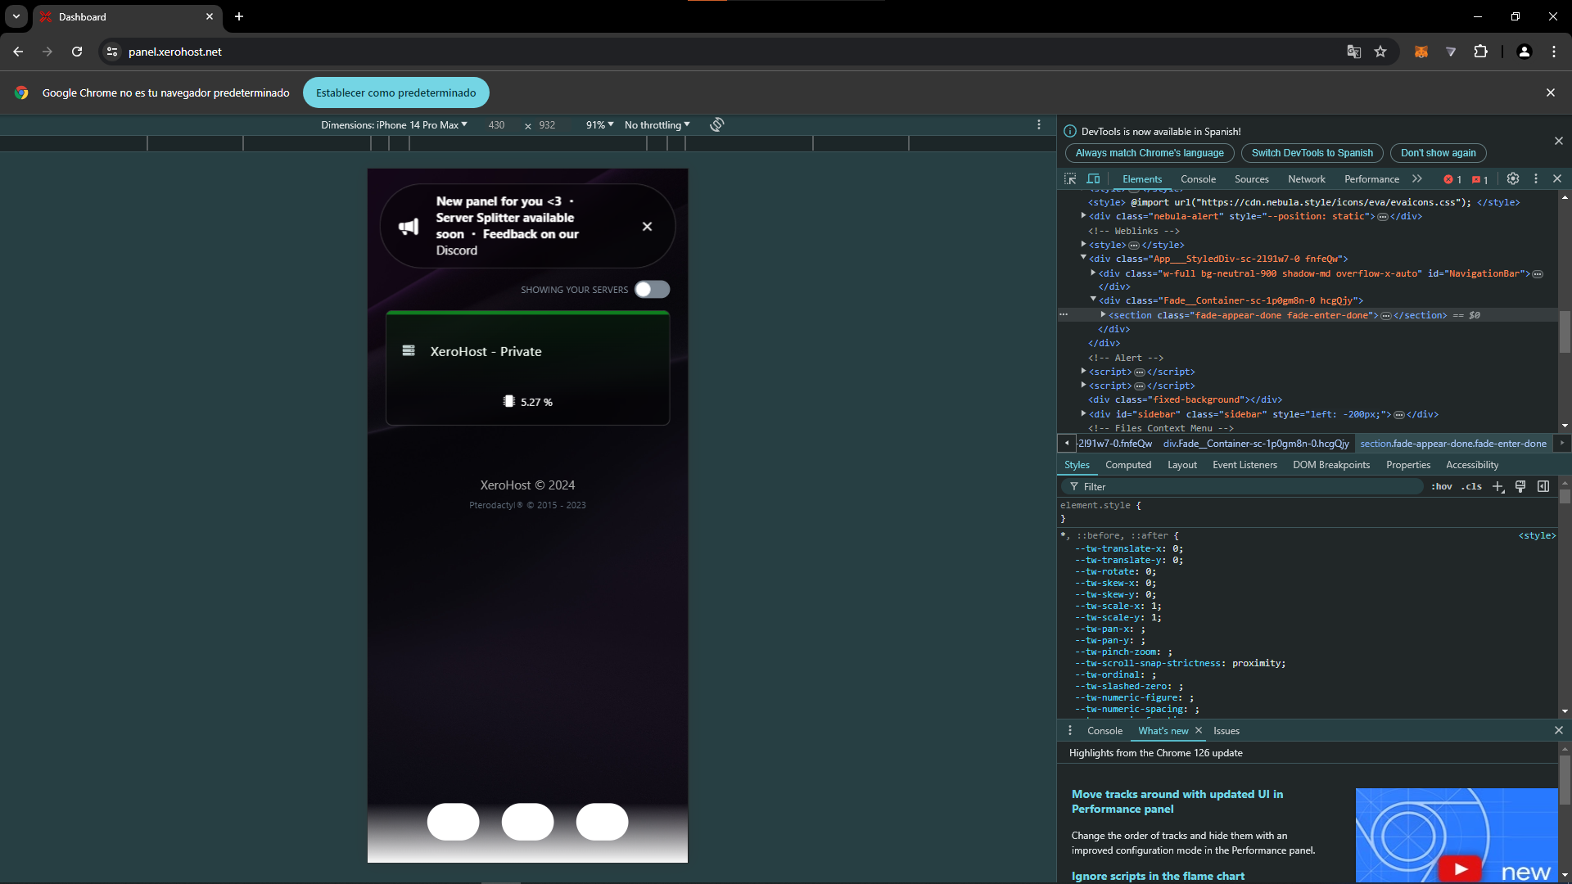The width and height of the screenshot is (1572, 884).
Task: Open site information icon in address bar
Action: click(112, 52)
